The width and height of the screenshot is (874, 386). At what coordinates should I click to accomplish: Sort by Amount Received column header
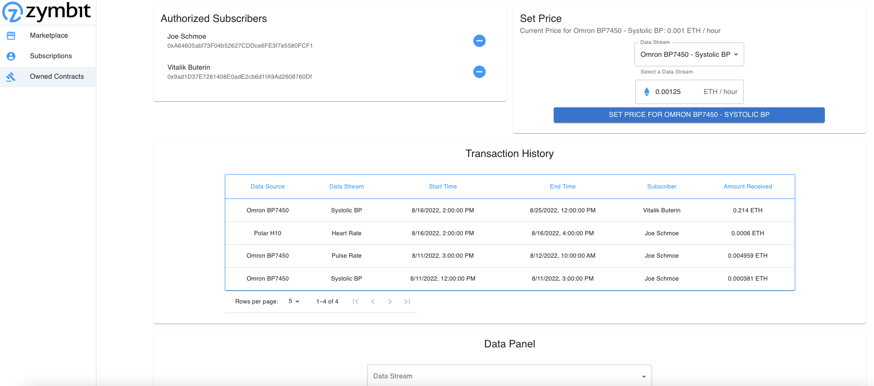tap(748, 187)
